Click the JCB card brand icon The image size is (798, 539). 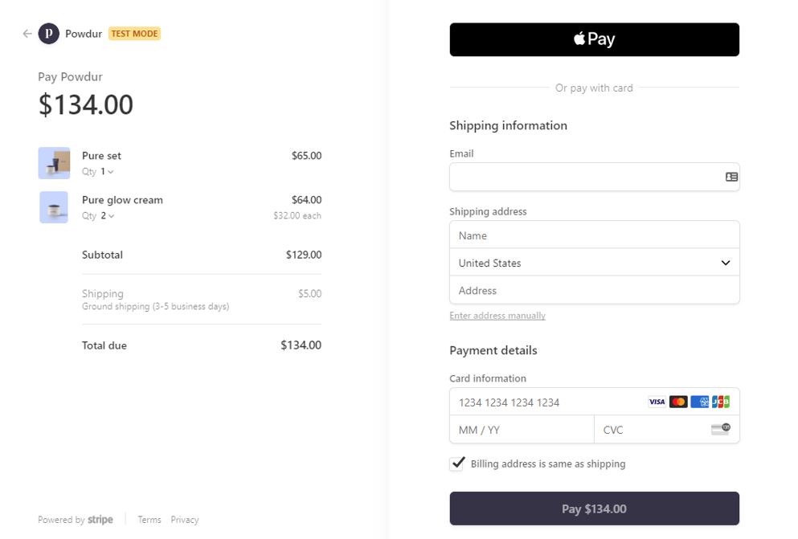(x=721, y=402)
